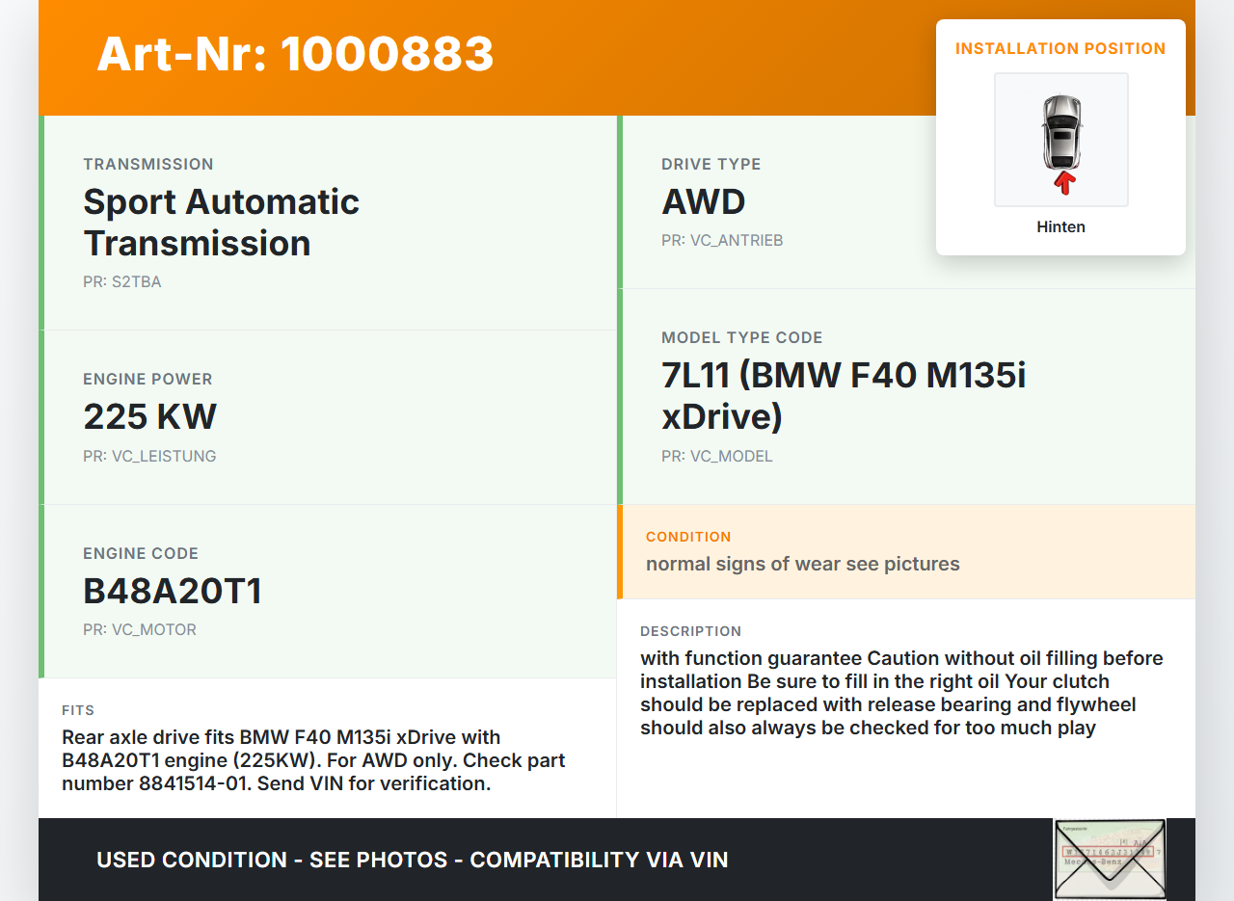Click the VIN envelope icon in the footer
Screen dimensions: 1234x901
point(1109,859)
